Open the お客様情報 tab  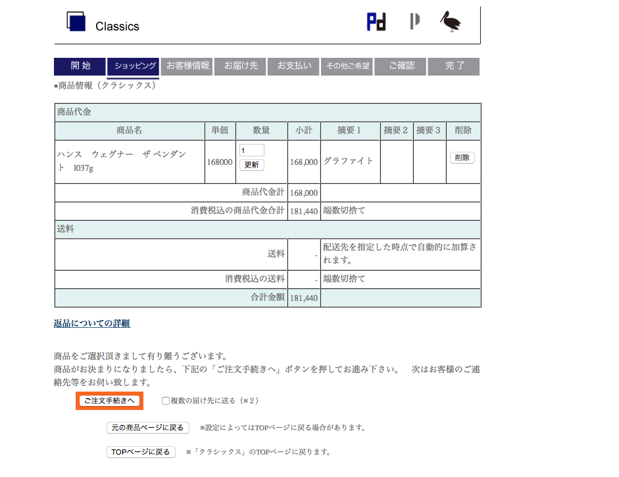tap(187, 66)
